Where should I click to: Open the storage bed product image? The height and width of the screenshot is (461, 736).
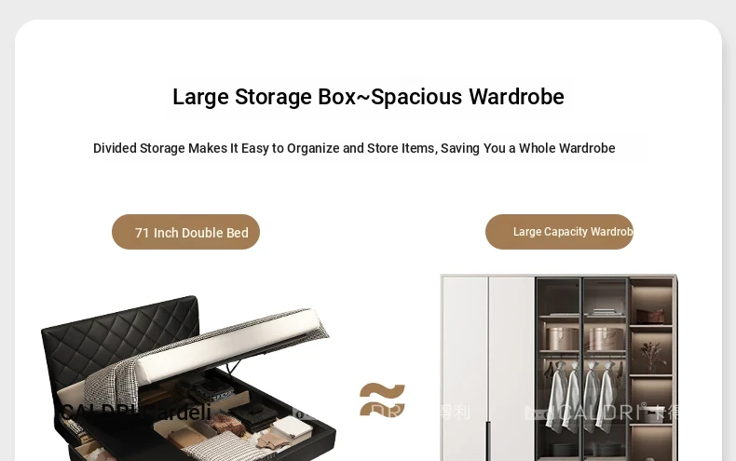tap(188, 378)
